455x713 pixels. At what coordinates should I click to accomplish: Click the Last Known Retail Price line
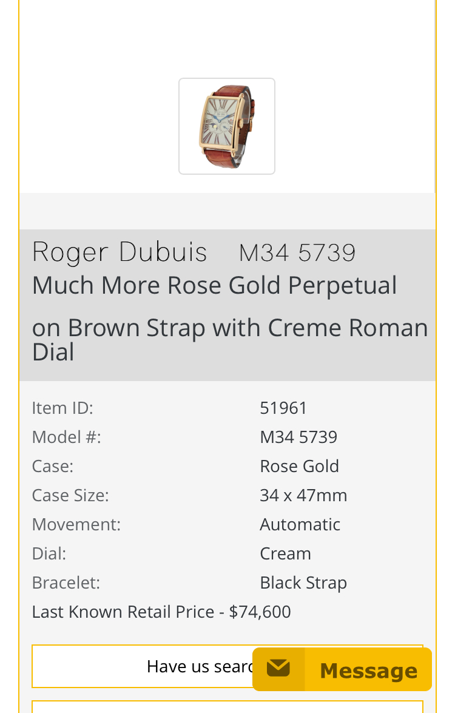161,612
